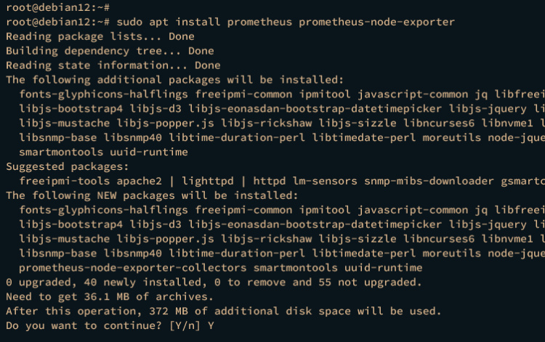This screenshot has height=342, width=545.
Task: Click the first 'libtime-duration-perl' package name
Action: 237,137
